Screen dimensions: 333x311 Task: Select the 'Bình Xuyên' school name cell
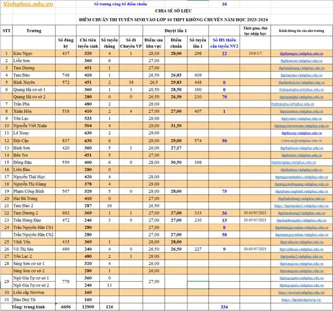34,82
